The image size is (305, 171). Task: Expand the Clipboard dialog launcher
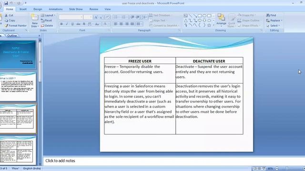pos(26,30)
